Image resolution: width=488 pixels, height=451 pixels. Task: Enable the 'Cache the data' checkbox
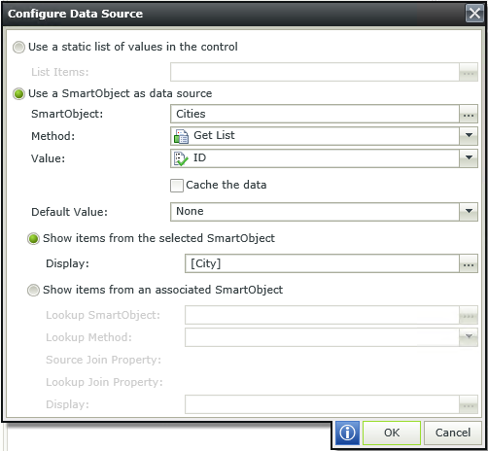coord(177,186)
